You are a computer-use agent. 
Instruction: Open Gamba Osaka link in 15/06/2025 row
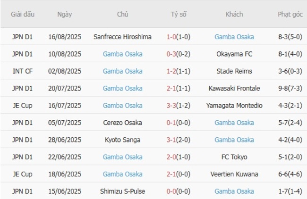(x=234, y=191)
